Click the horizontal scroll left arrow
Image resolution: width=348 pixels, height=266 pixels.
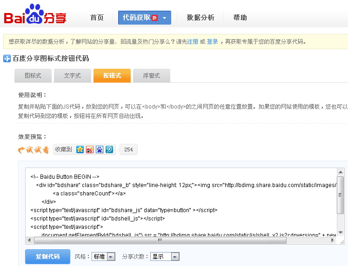click(x=29, y=240)
